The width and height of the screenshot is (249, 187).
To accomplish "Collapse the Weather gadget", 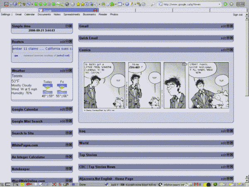I will [x=67, y=71].
